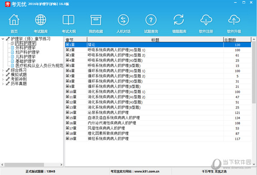Select 理化因素所致疾病的护理 row
This screenshot has width=257, height=175.
[158, 133]
